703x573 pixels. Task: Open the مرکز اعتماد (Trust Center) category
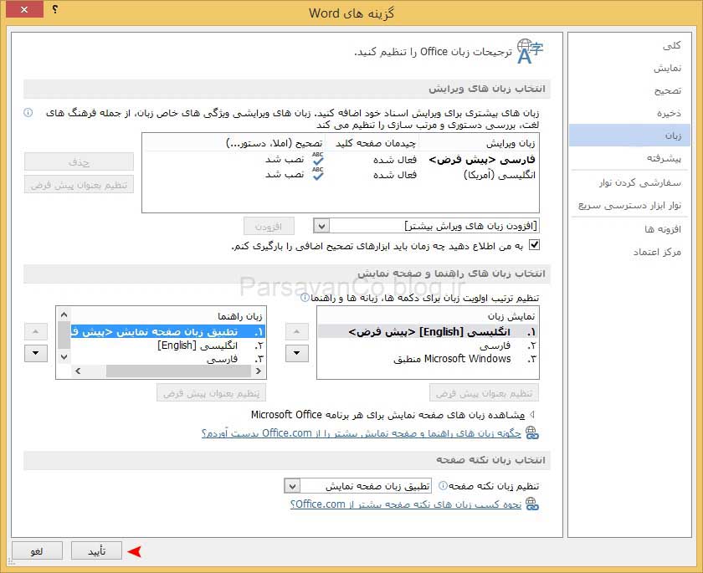pyautogui.click(x=657, y=252)
